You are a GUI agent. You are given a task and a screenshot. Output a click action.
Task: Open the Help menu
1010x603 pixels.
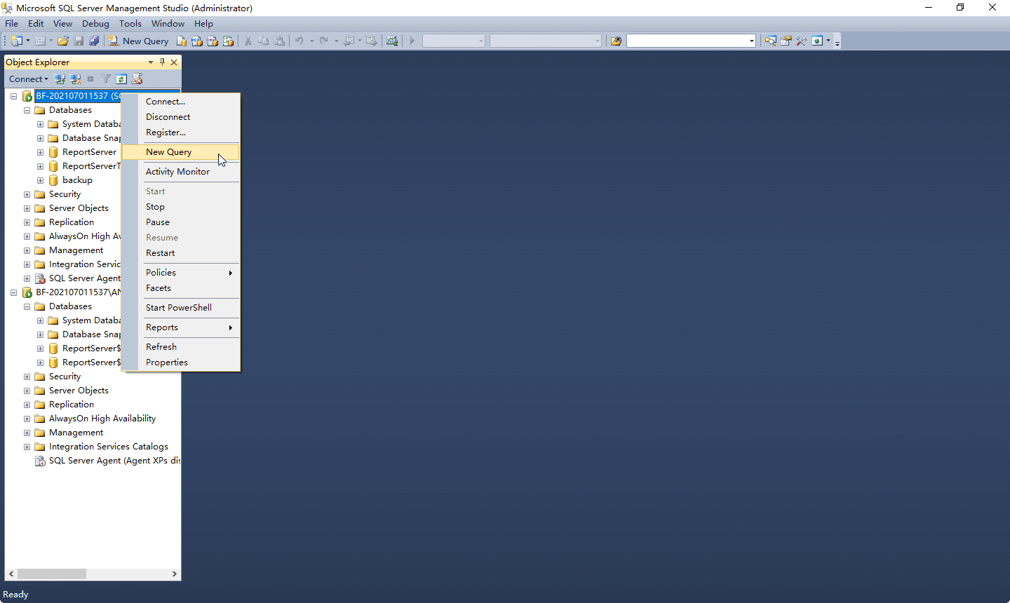[x=204, y=24]
